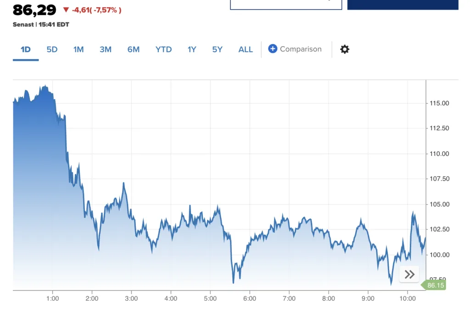Open chart settings gear icon
Screen dimensions: 470x321
(x=345, y=50)
